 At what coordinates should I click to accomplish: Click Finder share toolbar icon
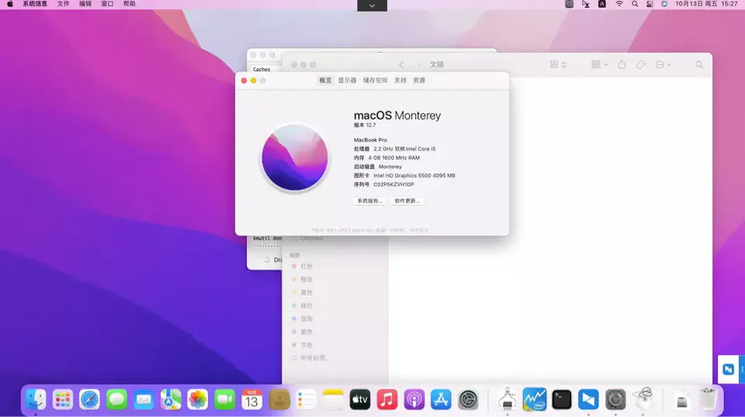622,64
